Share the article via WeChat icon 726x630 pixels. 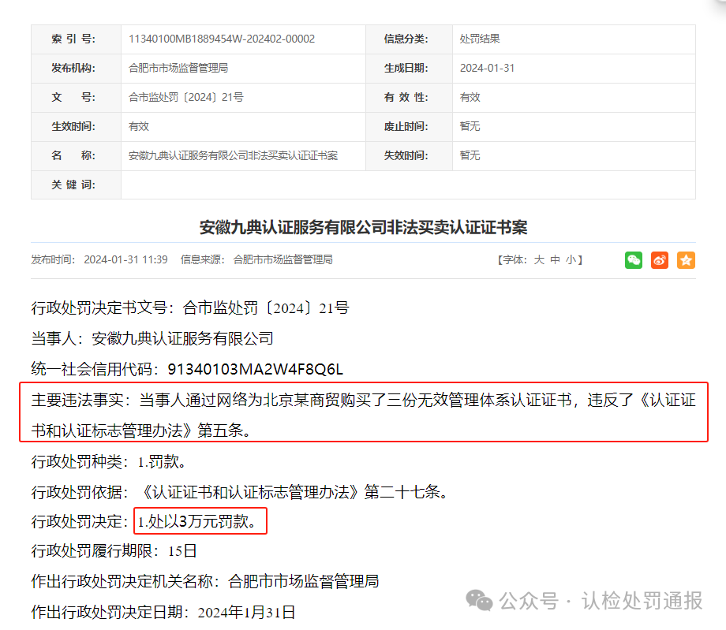pos(633,260)
